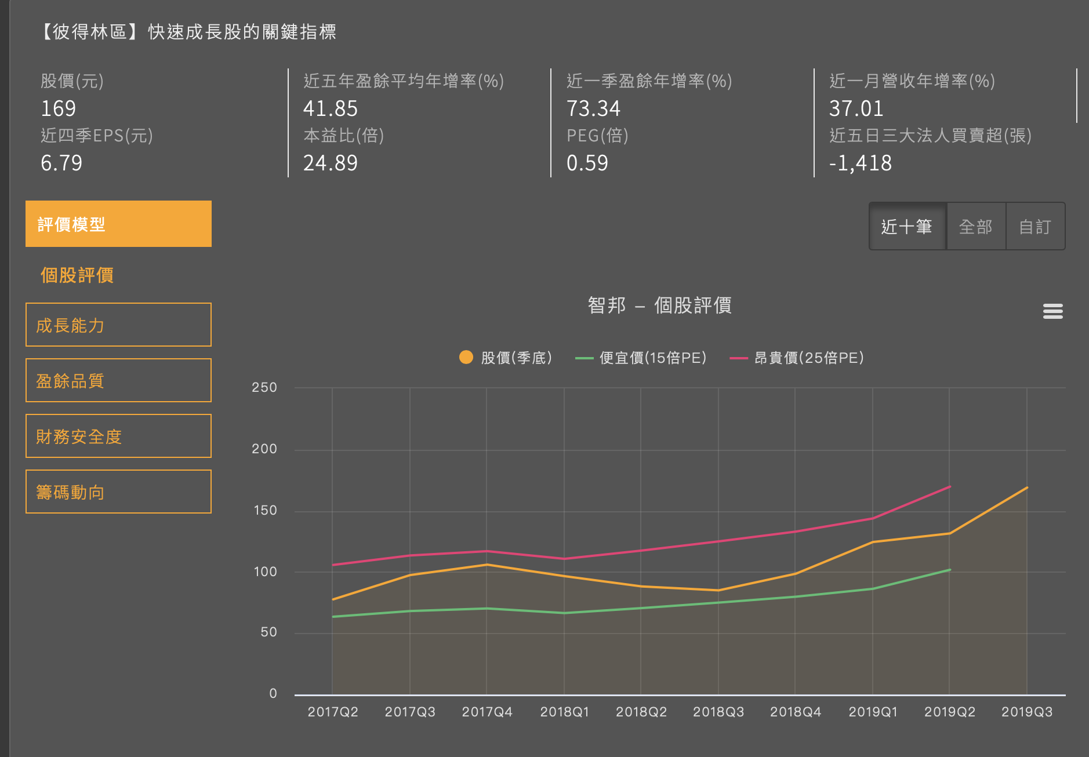The image size is (1089, 757).
Task: Open the 財務安全度 section
Action: coord(118,436)
